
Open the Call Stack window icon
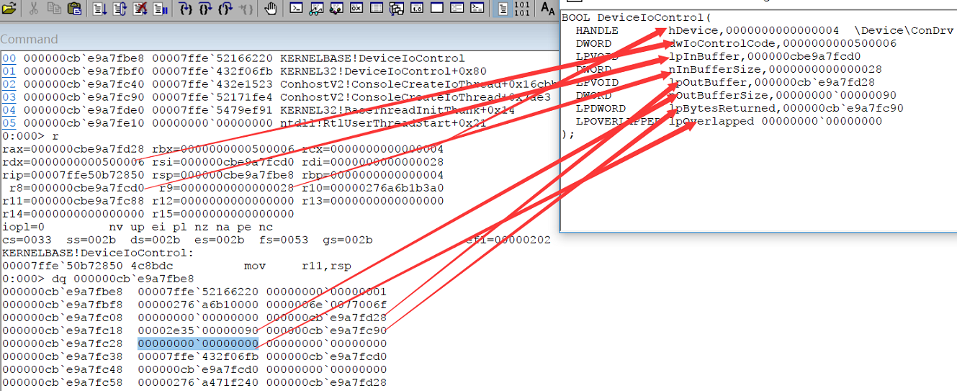(x=397, y=9)
